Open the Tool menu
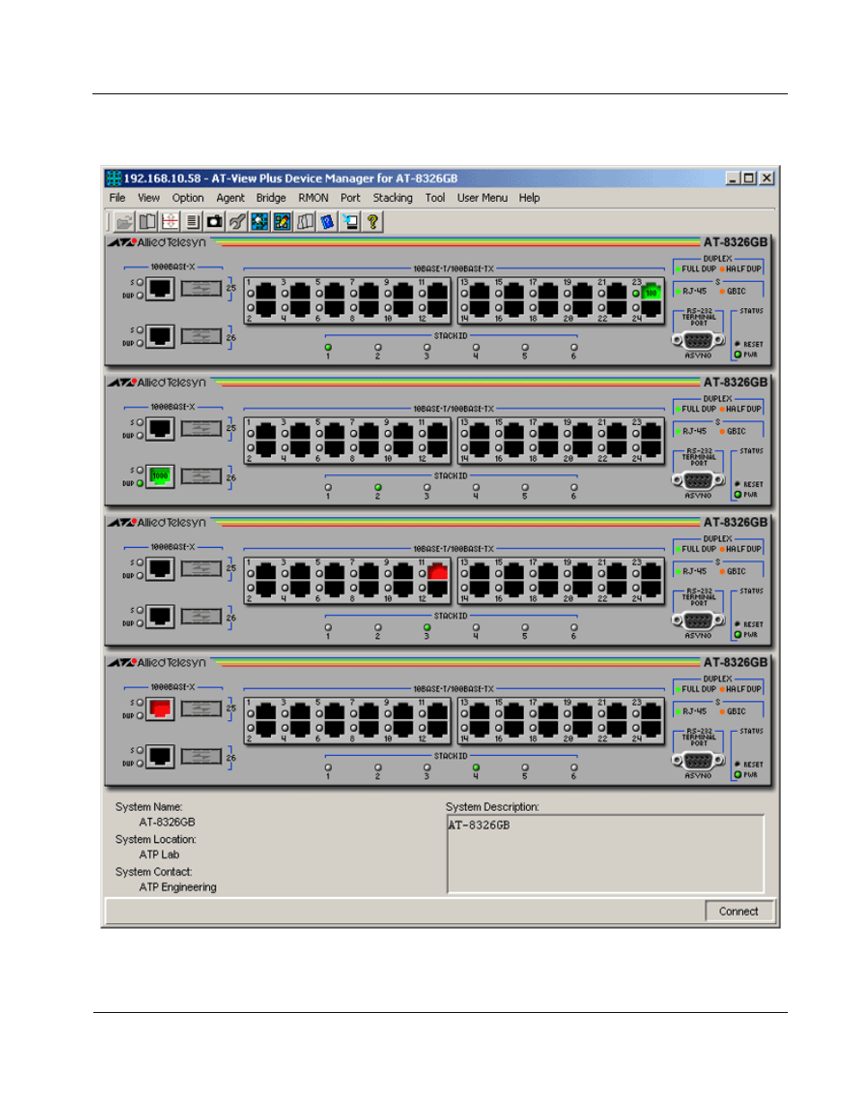 [435, 198]
